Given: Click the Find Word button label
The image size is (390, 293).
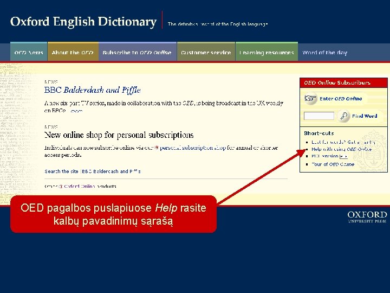Looking at the screenshot, I should point(365,116).
